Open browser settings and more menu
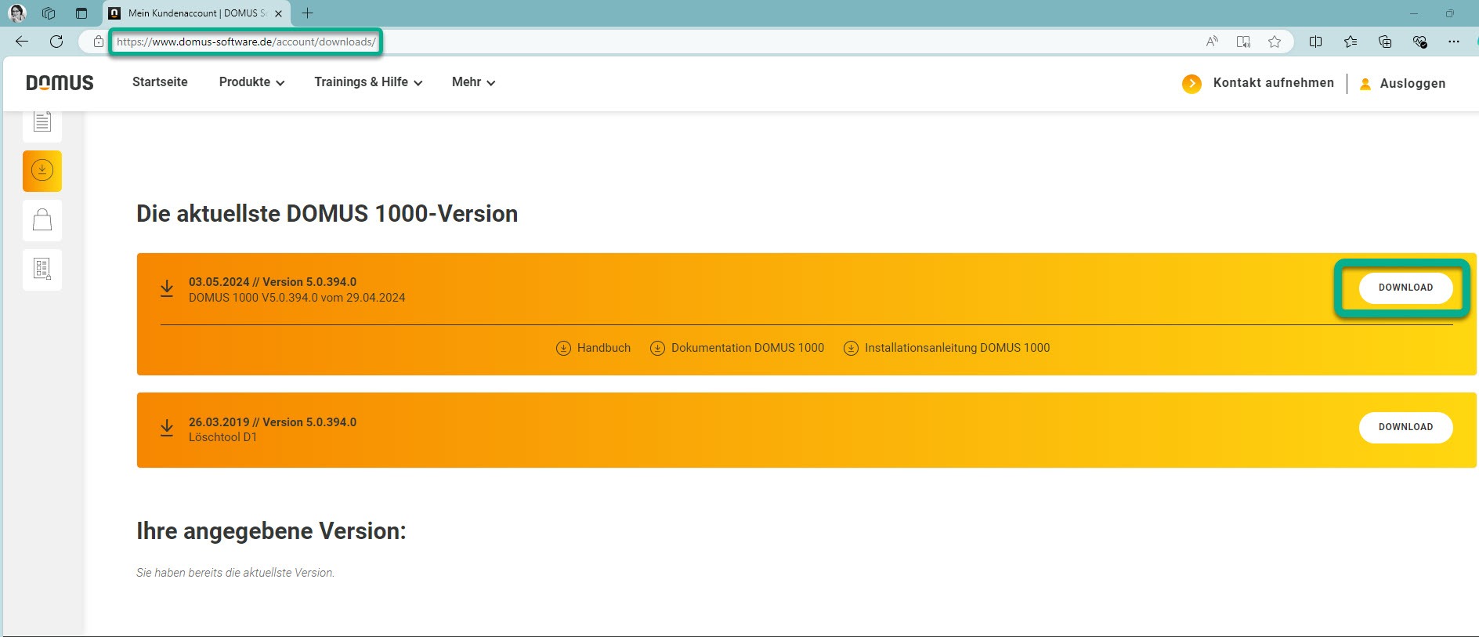Image resolution: width=1479 pixels, height=637 pixels. click(1454, 42)
